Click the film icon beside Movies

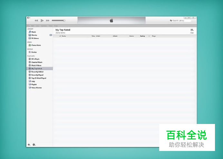point(30,35)
